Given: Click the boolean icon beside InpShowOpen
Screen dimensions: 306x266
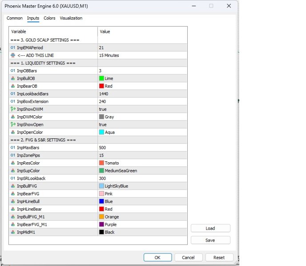Looking at the screenshot, I should (13, 125).
